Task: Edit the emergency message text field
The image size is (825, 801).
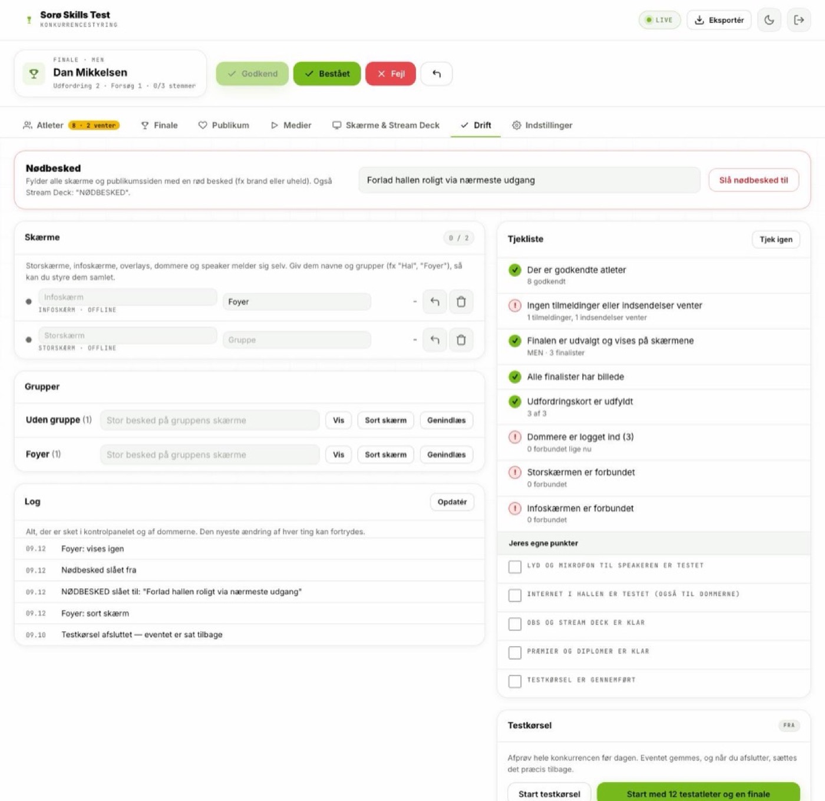Action: click(x=529, y=180)
